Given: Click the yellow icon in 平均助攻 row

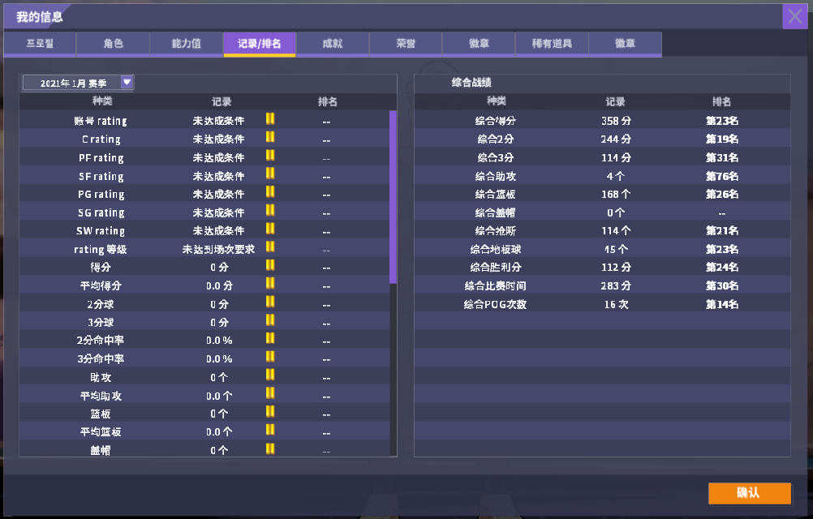Looking at the screenshot, I should pyautogui.click(x=270, y=392).
